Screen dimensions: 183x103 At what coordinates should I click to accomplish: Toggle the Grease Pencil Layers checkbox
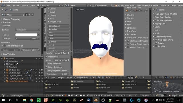pyautogui.click(x=128, y=44)
